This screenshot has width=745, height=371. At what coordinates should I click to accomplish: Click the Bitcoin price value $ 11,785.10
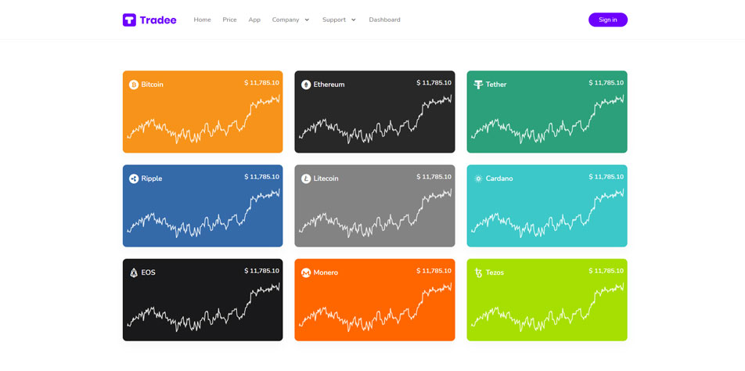coord(261,83)
